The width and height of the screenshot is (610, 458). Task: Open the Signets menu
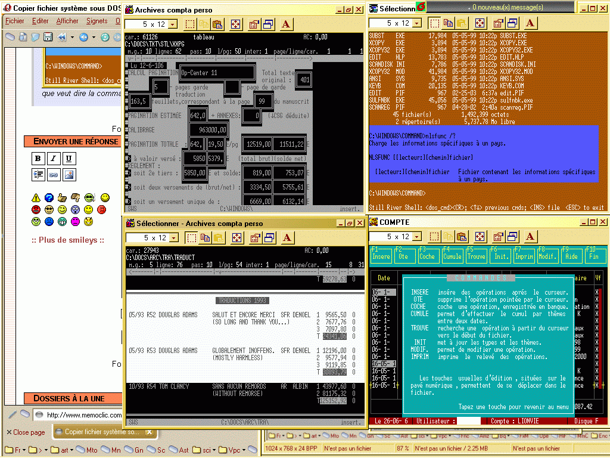point(97,21)
